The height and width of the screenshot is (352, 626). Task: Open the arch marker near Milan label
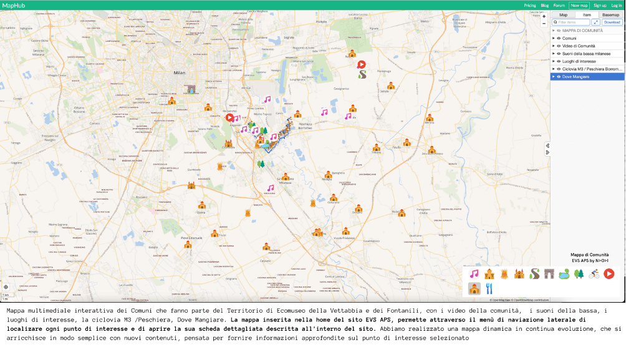(191, 89)
